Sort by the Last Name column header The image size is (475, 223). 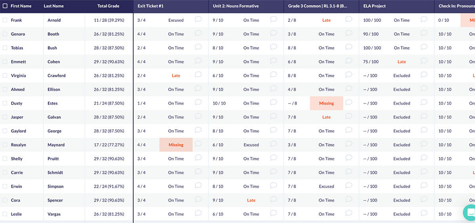[53, 6]
